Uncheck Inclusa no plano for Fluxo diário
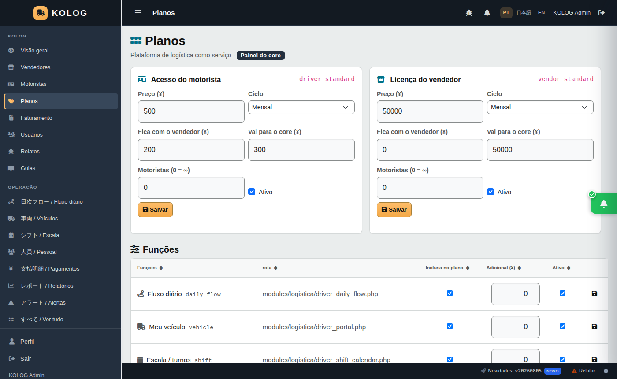Image resolution: width=617 pixels, height=379 pixels. [x=450, y=293]
